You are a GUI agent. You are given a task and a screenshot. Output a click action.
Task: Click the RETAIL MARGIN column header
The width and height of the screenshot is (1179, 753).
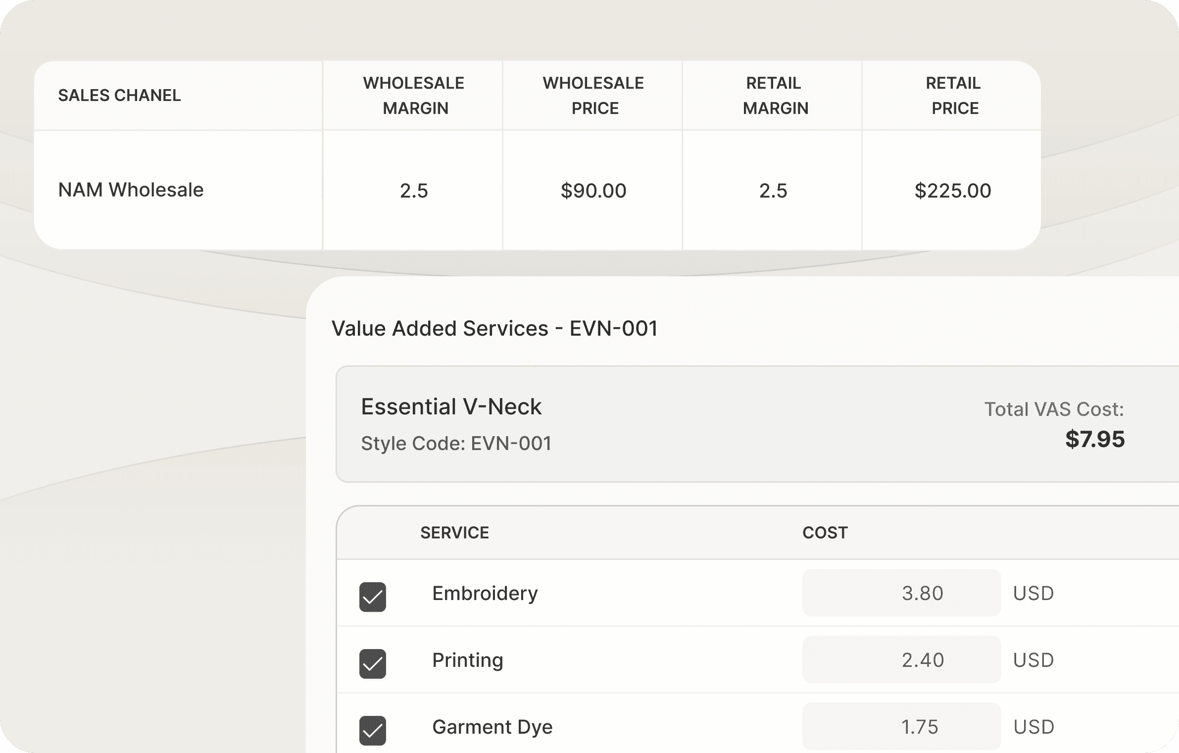coord(774,95)
